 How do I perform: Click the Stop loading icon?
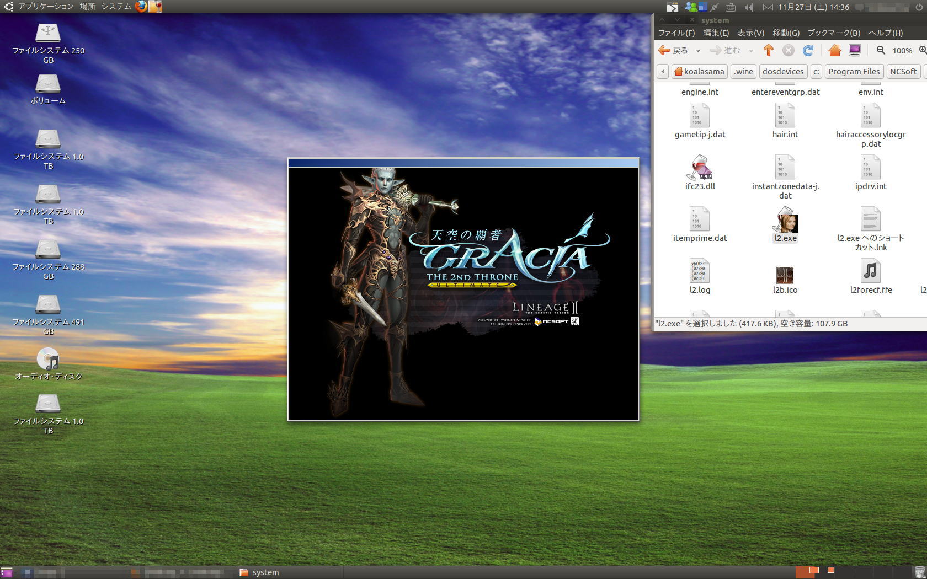tap(789, 50)
